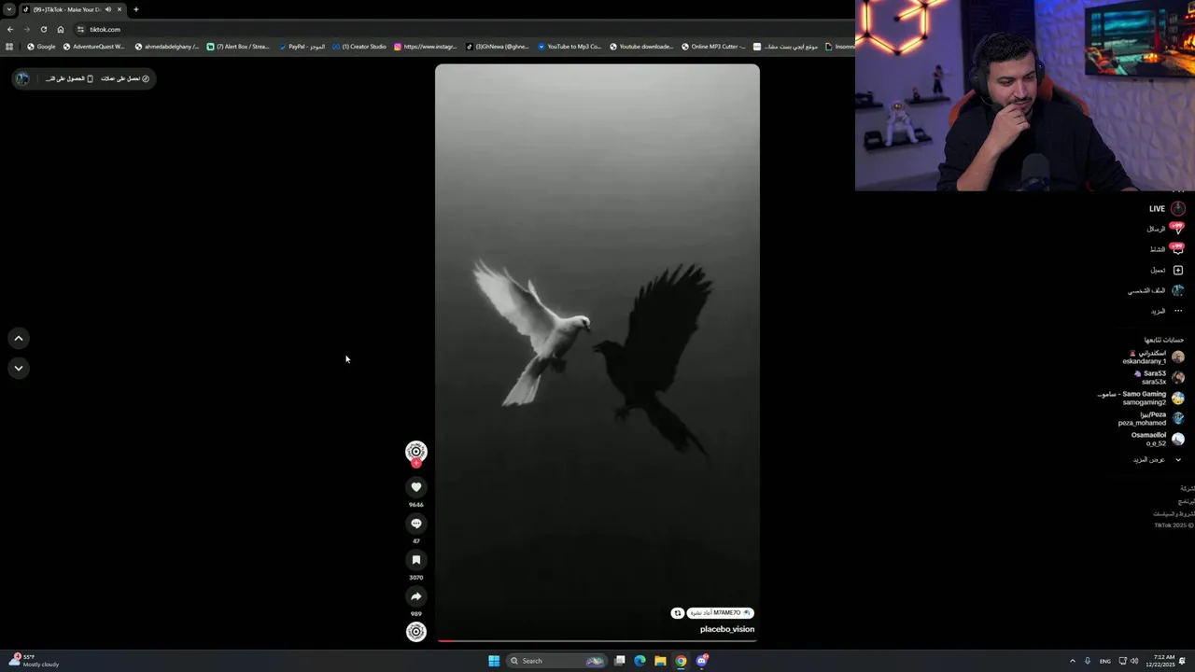Click the M7AME7O reposted label
The width and height of the screenshot is (1195, 672).
point(720,613)
